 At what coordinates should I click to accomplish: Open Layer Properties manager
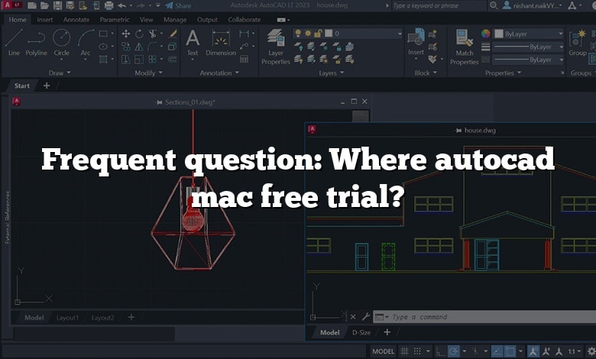point(276,46)
